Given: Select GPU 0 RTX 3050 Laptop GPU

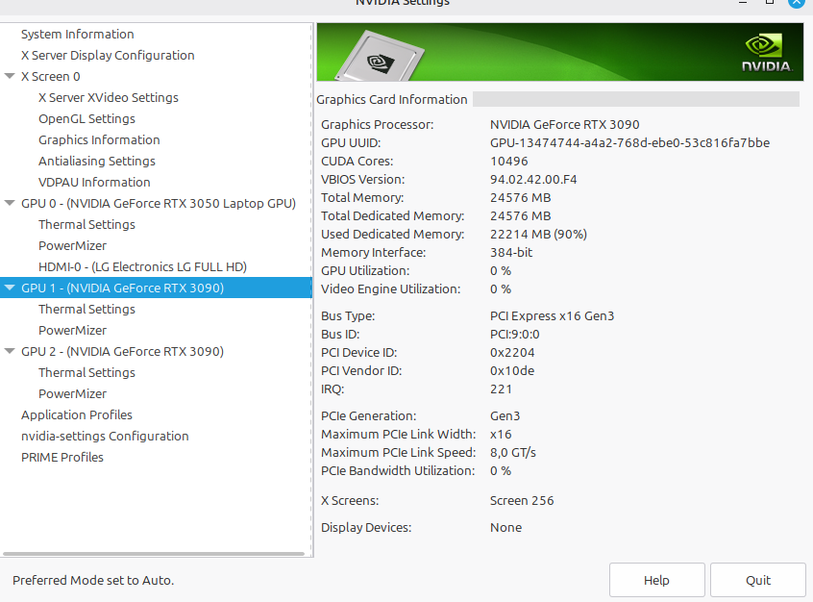Looking at the screenshot, I should (159, 204).
